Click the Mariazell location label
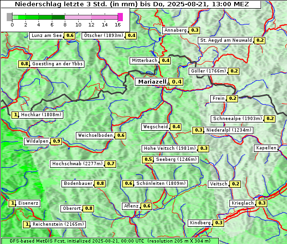This screenshot has height=244, width=287. pyautogui.click(x=151, y=82)
